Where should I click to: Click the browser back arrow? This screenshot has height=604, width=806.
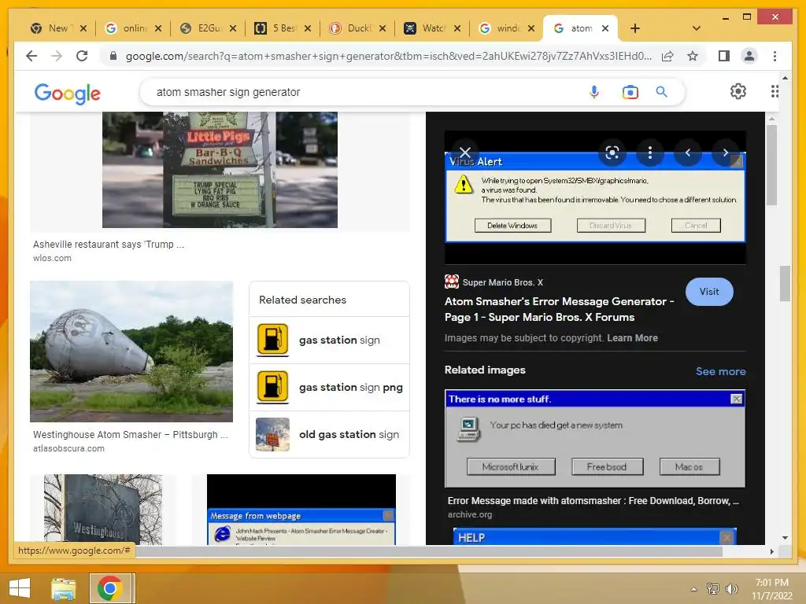click(31, 56)
